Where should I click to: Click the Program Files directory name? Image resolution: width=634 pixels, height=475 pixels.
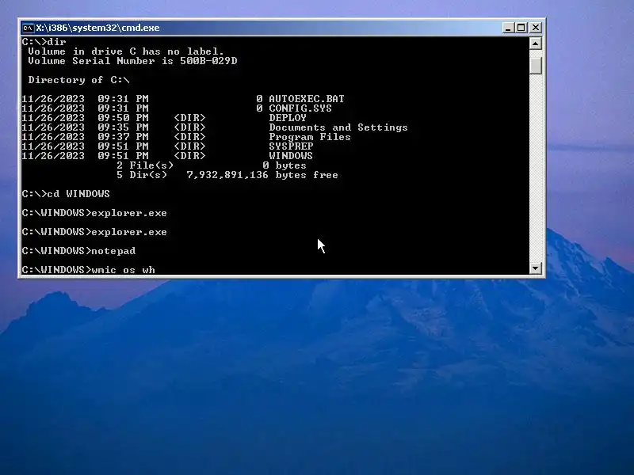pyautogui.click(x=310, y=137)
